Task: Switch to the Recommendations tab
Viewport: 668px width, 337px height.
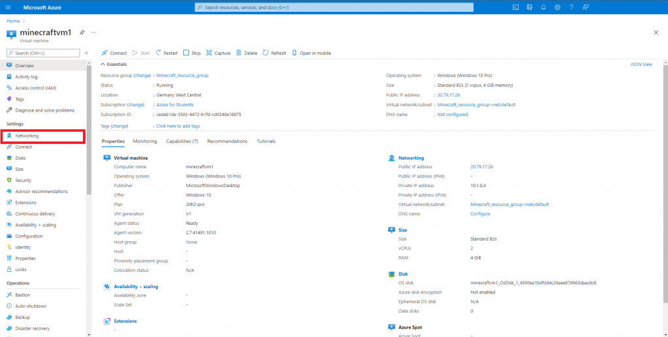Action: click(x=227, y=141)
